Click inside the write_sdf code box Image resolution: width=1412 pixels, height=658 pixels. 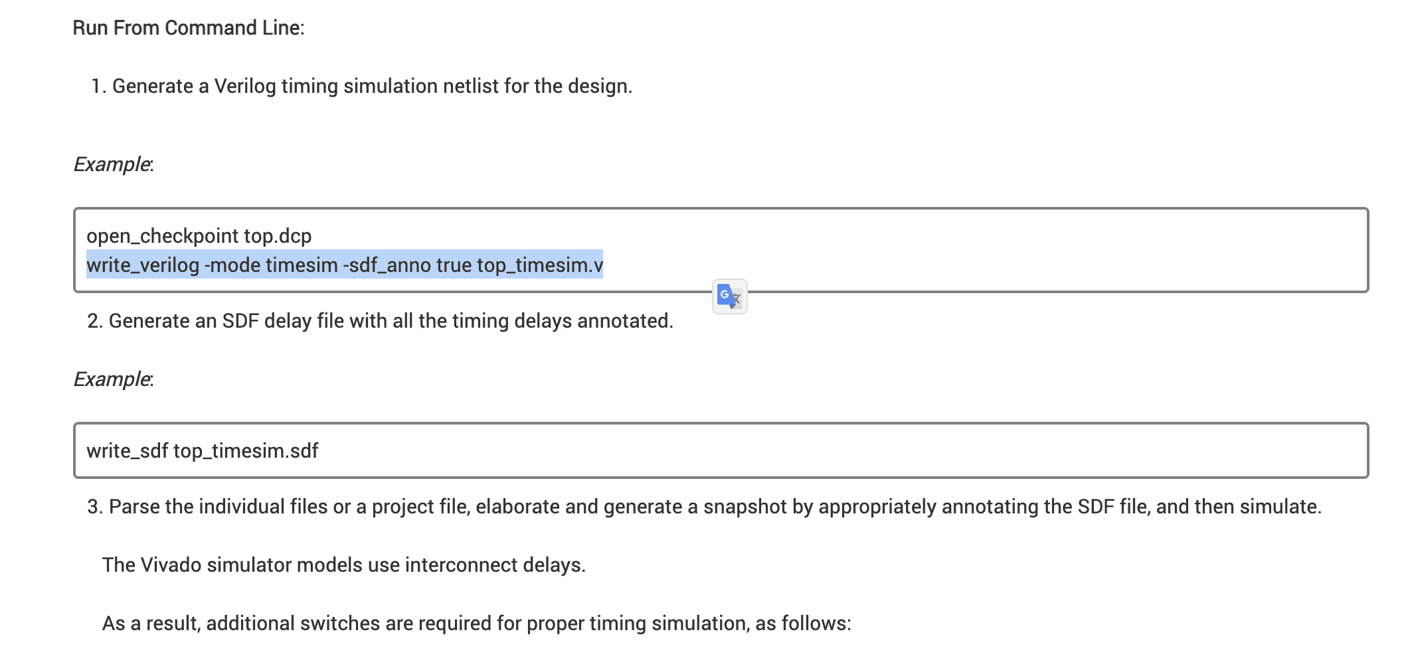720,450
